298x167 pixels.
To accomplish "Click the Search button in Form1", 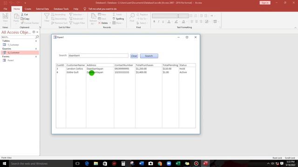I will (149, 56).
